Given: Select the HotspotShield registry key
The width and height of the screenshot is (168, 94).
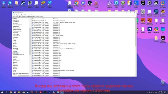Looking at the screenshot, I should [x=16, y=61].
